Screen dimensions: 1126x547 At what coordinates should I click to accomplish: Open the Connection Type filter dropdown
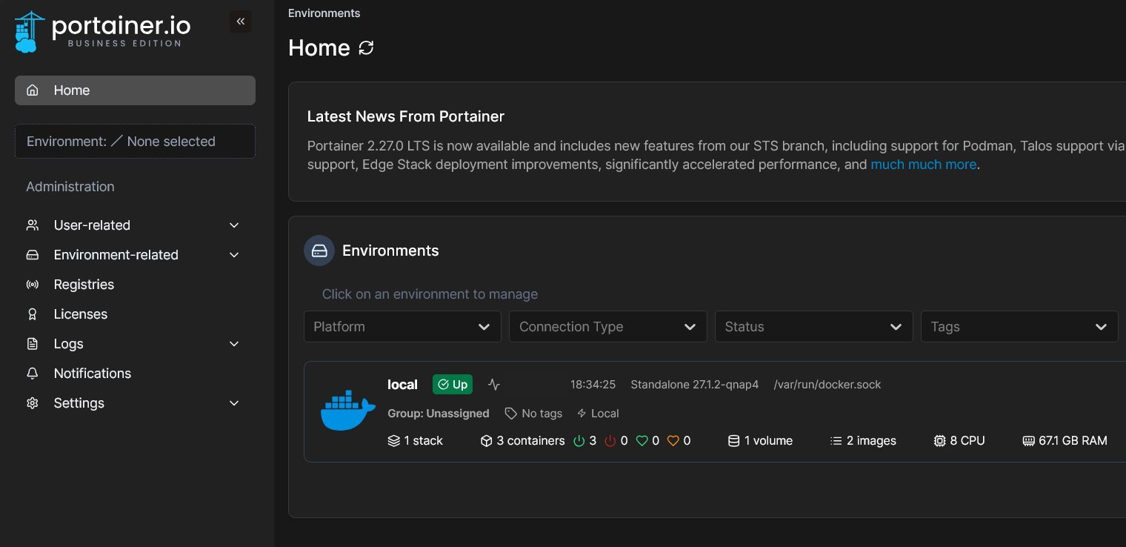pos(607,327)
